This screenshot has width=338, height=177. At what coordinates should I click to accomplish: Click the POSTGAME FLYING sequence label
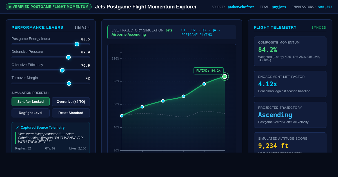pyautogui.click(x=197, y=35)
